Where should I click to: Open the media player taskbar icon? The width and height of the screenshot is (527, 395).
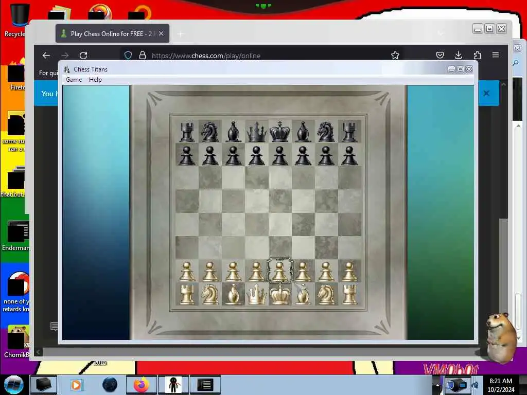(76, 385)
